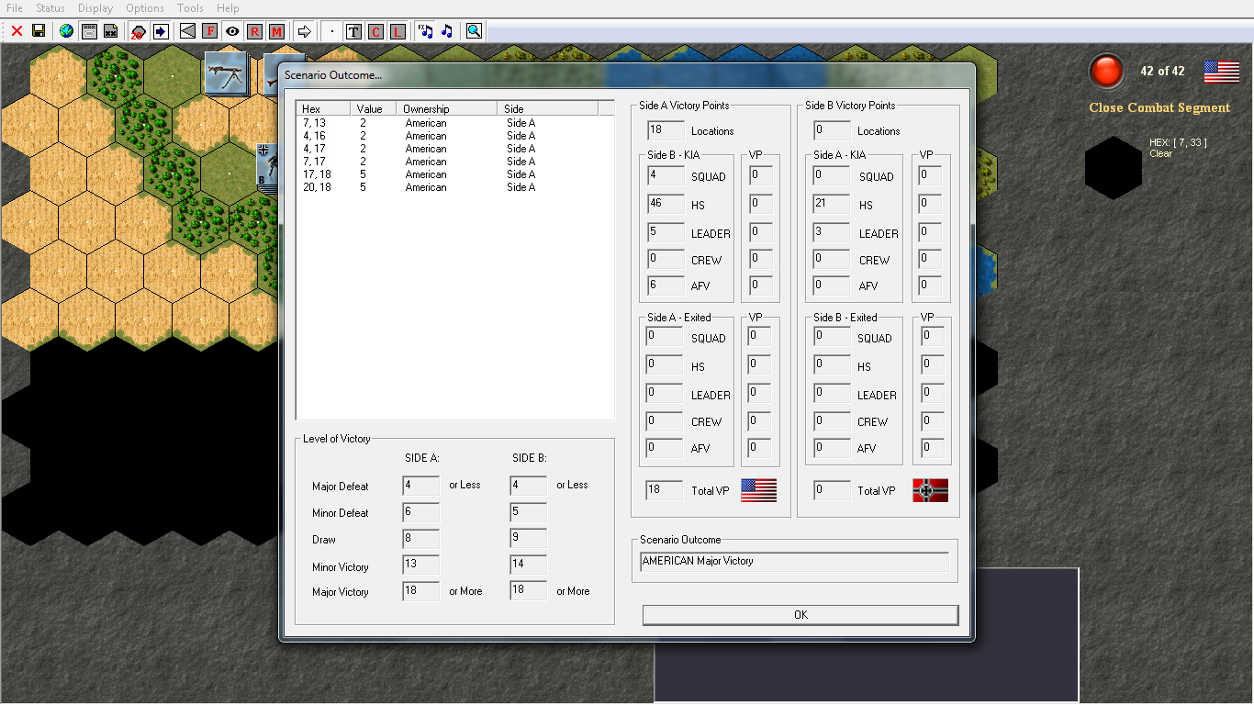Click the red M toolbar button

click(x=276, y=31)
